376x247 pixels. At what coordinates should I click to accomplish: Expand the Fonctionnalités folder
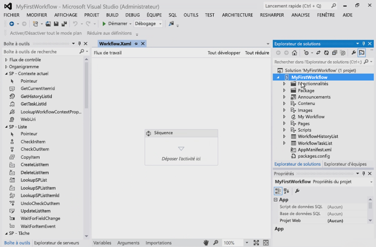click(284, 84)
